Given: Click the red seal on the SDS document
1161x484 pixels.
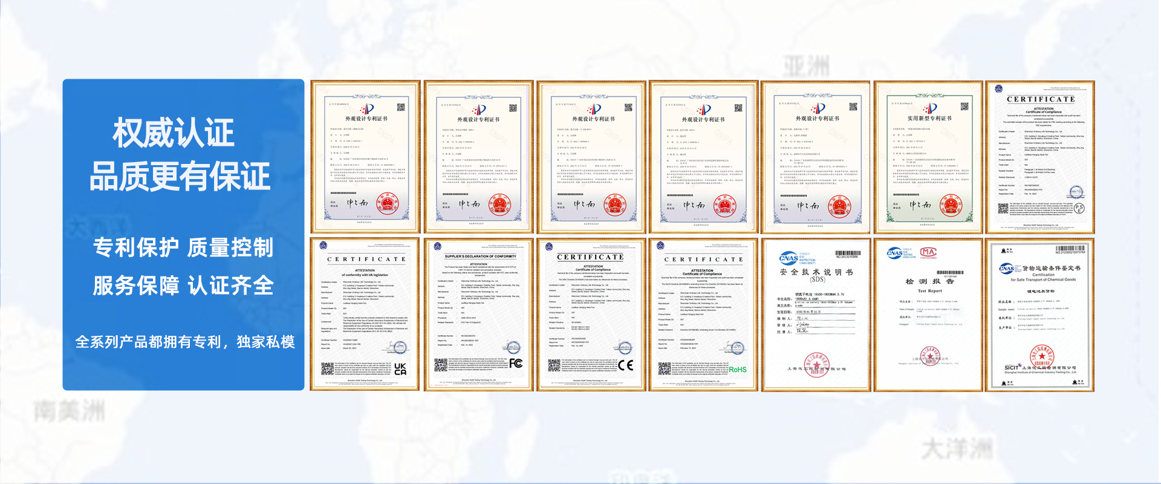Looking at the screenshot, I should pos(817,364).
